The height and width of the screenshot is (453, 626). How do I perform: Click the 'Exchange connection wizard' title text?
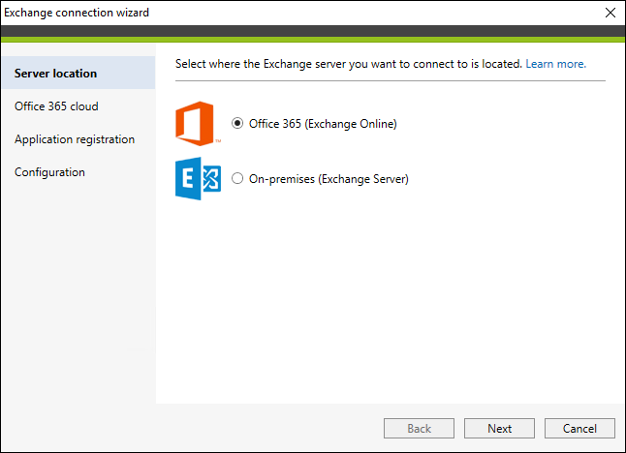point(77,13)
